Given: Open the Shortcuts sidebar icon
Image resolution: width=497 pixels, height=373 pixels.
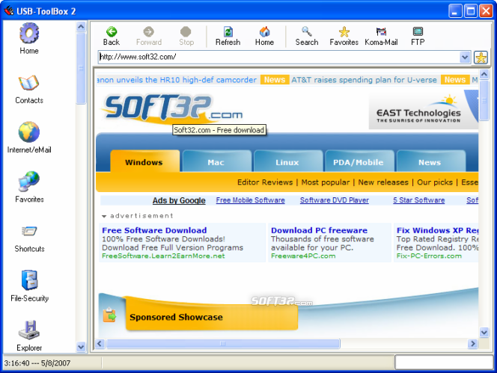Looking at the screenshot, I should pos(29,239).
